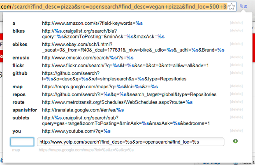Click the green add button next to the Yelp URL

tap(235, 141)
